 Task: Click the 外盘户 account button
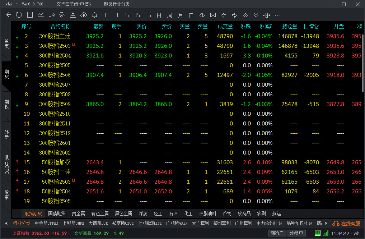click(x=296, y=233)
